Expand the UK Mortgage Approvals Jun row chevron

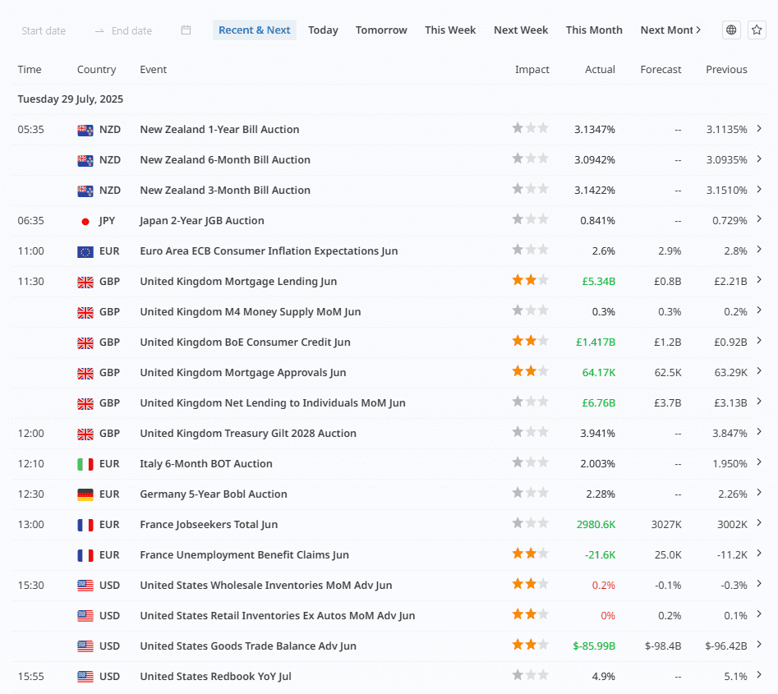[x=759, y=371]
